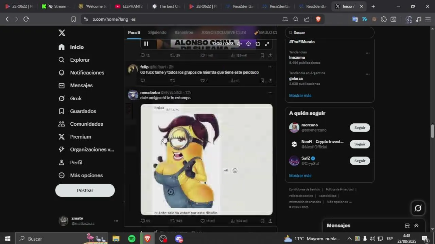Share felip's post

pos(270,81)
